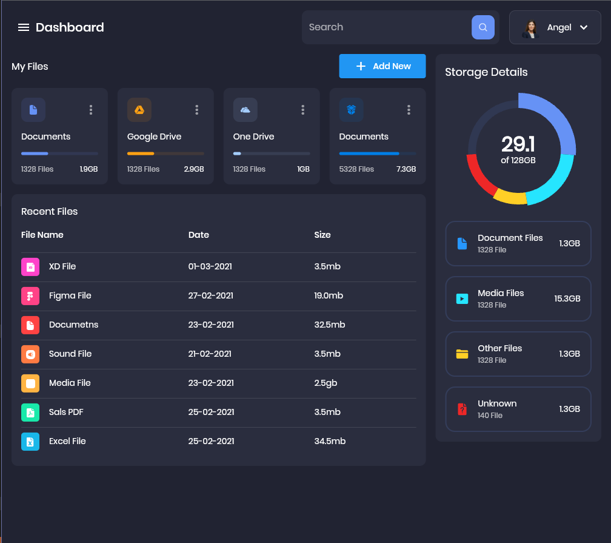Click the File Name column header
Image resolution: width=611 pixels, height=543 pixels.
(x=42, y=235)
